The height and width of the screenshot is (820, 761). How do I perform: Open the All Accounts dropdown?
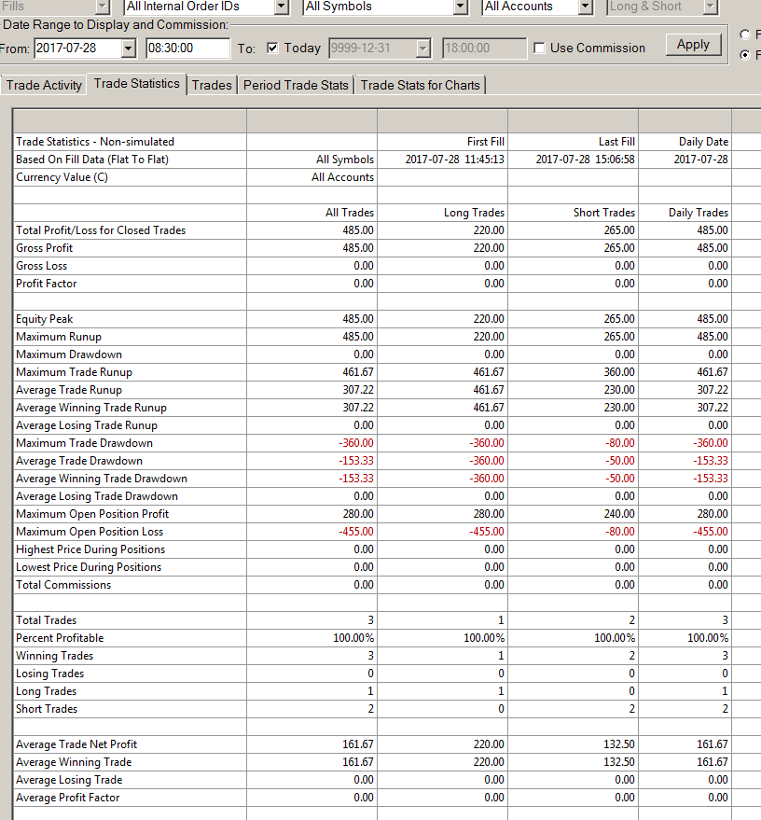pos(586,7)
